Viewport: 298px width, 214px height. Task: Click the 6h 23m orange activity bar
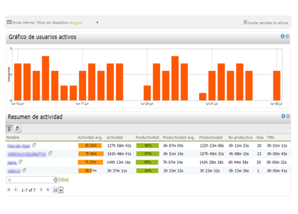[x=90, y=145]
